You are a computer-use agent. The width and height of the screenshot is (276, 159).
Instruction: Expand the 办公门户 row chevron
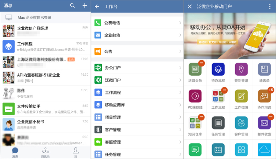(180, 68)
